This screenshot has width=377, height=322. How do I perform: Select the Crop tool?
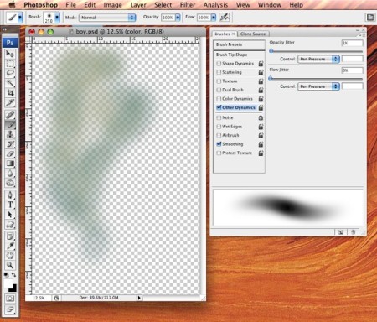[10, 92]
